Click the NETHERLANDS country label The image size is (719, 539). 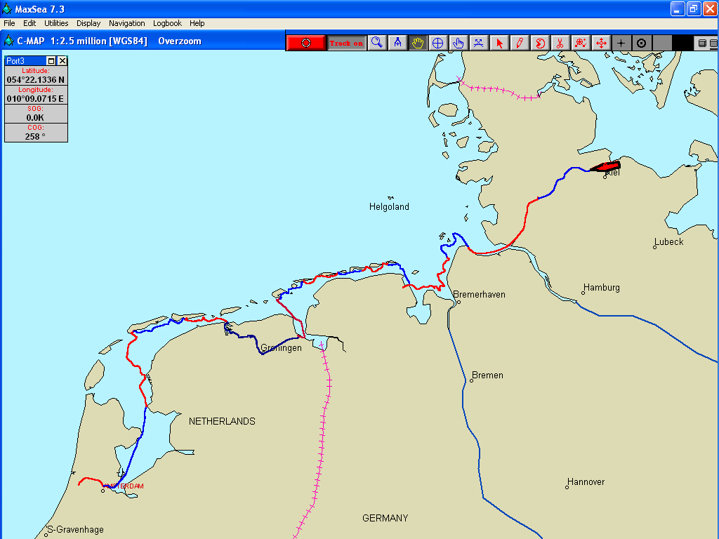222,421
